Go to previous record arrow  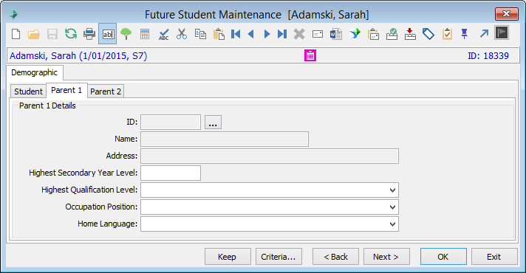pyautogui.click(x=250, y=34)
